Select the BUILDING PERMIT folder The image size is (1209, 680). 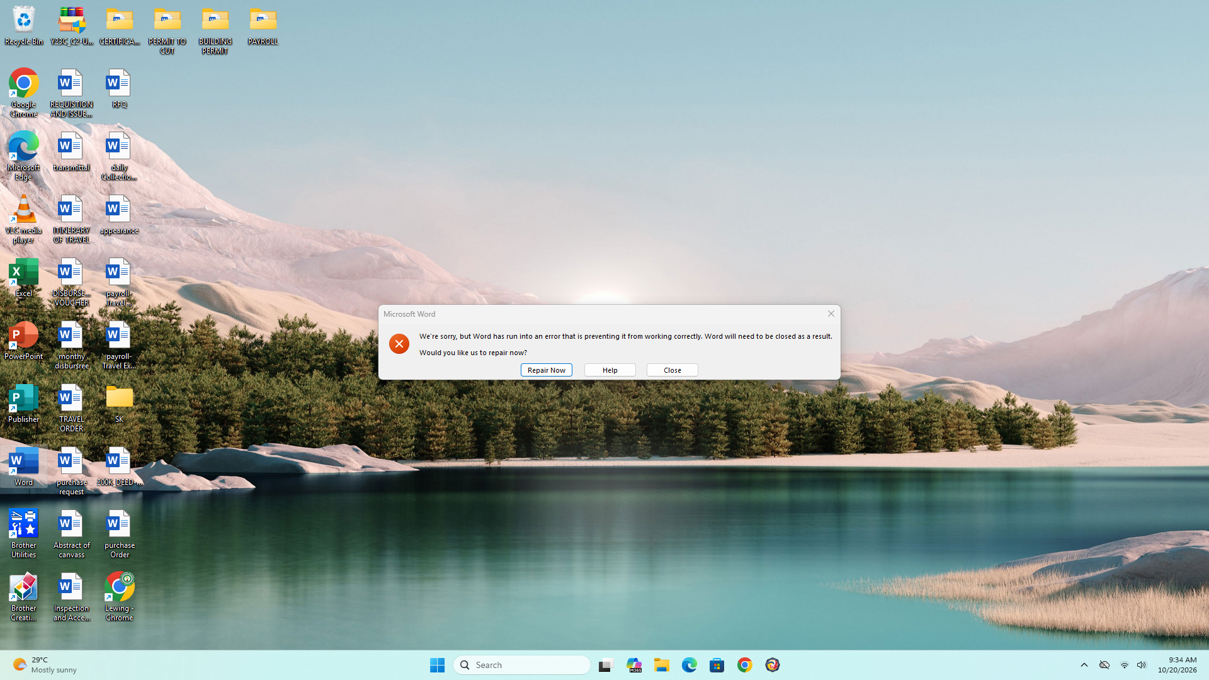click(215, 30)
